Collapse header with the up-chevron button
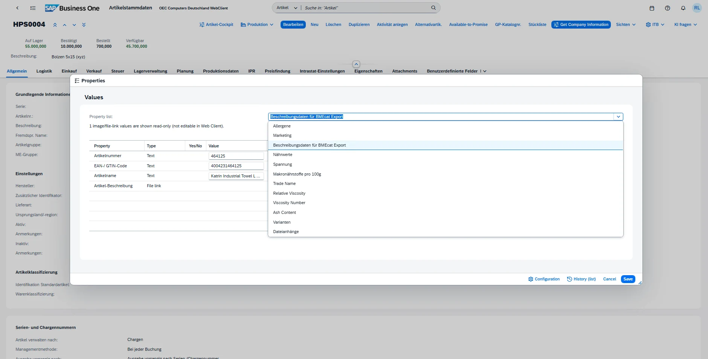 [356, 64]
